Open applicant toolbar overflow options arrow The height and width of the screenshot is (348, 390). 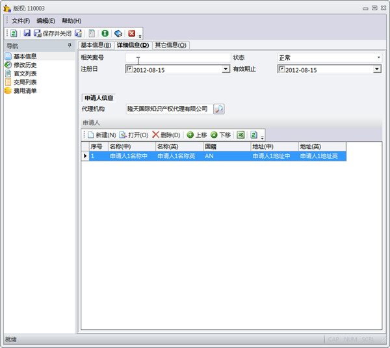(x=262, y=138)
